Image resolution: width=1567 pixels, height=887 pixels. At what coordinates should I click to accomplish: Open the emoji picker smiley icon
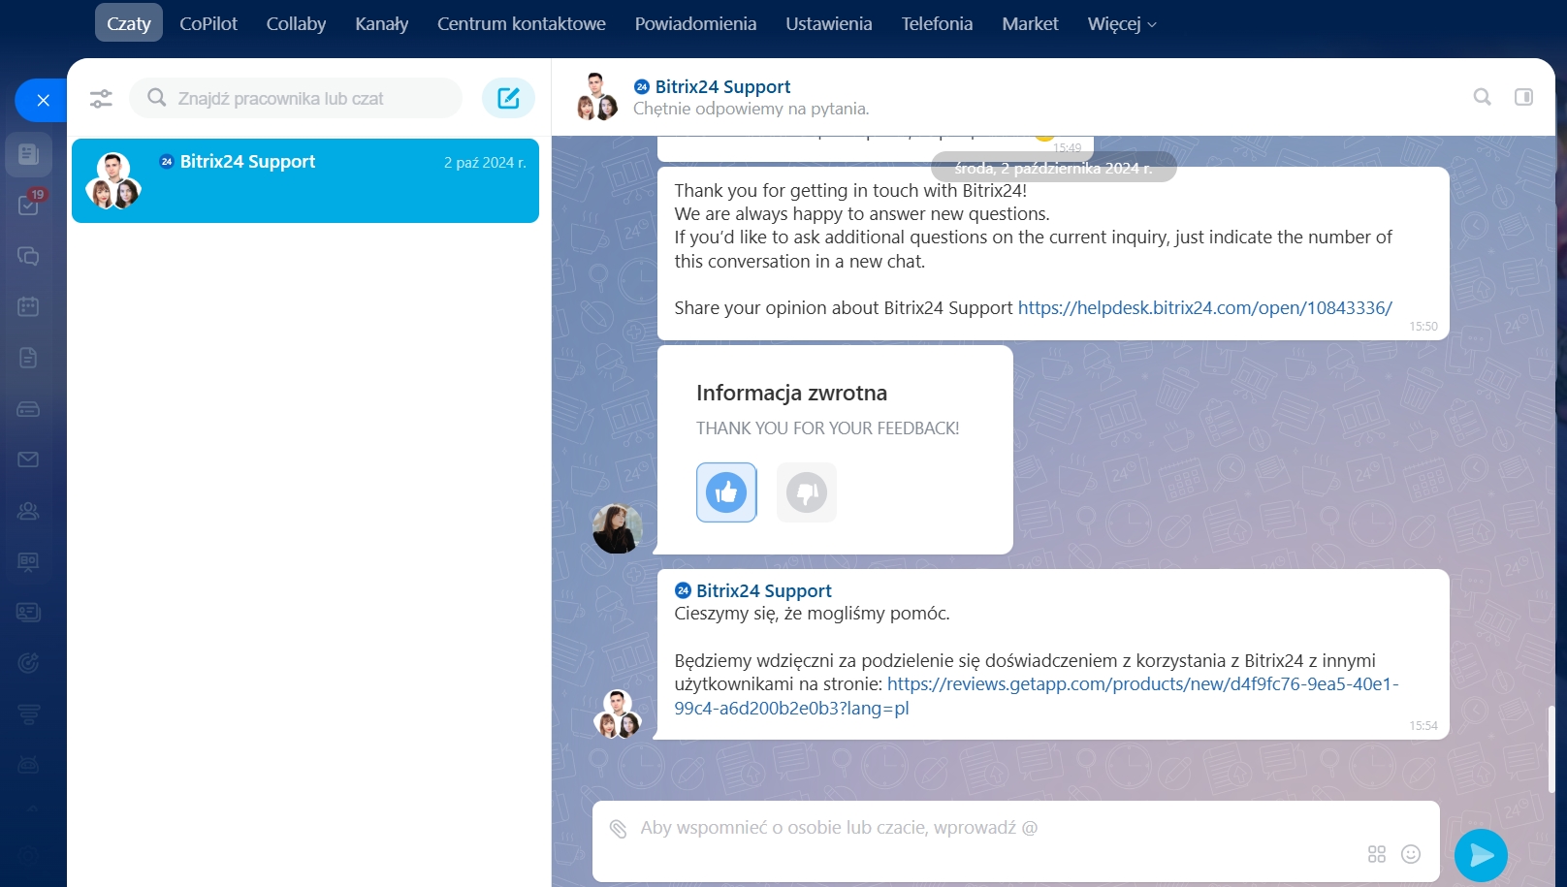pyautogui.click(x=1411, y=854)
